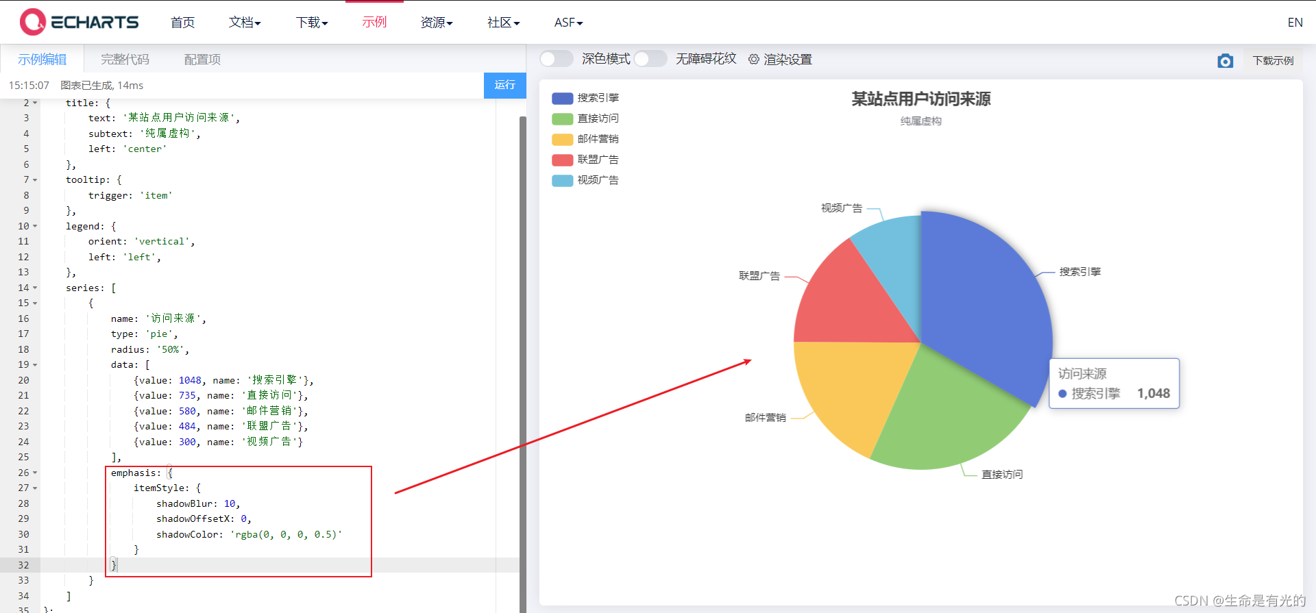Screen dimensions: 1316x613
Task: Click the 下载示例 button
Action: click(x=1273, y=61)
